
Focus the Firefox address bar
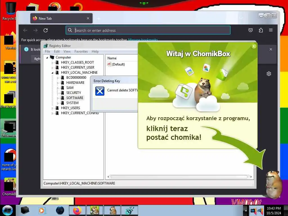pos(148,30)
